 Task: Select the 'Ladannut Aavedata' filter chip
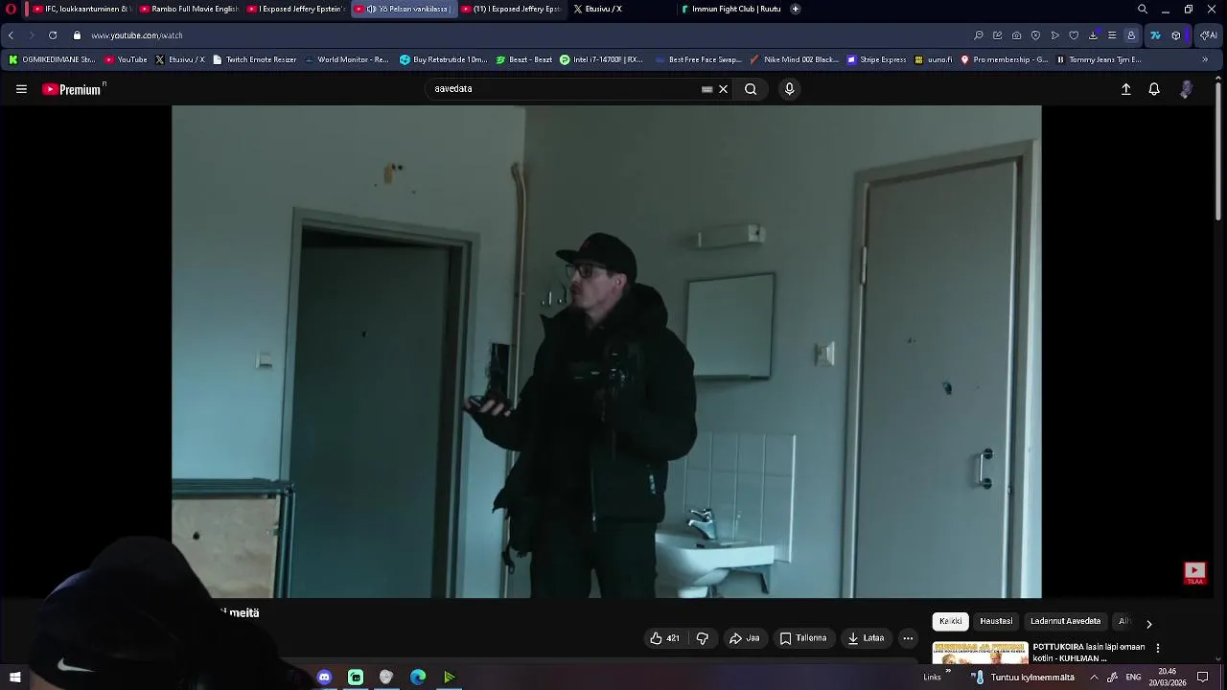point(1065,621)
